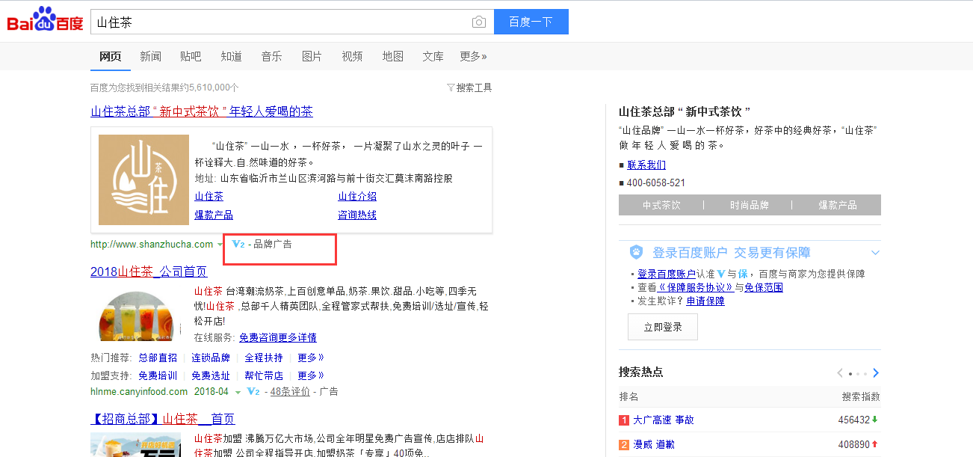Open the 48条评价 reviews link
Viewport: 973px width, 457px height.
click(x=290, y=391)
